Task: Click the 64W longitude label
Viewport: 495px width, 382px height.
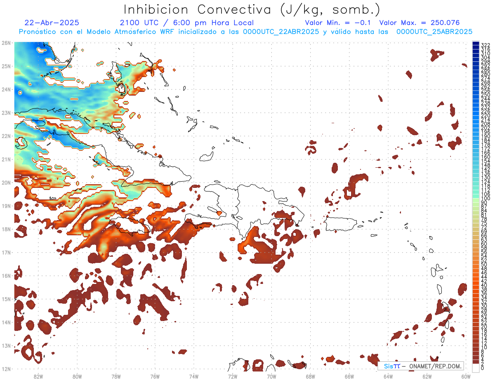Action: (388, 376)
